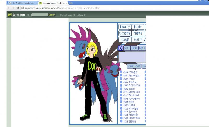Open the bag category tab

(x=125, y=39)
